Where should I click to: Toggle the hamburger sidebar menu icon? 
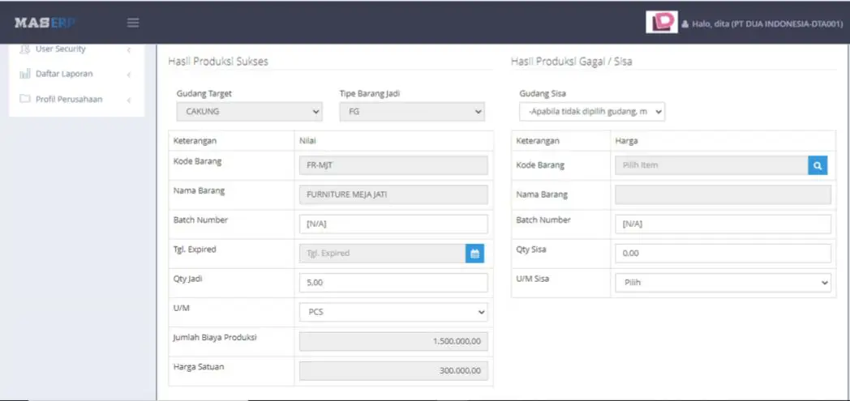(x=133, y=23)
